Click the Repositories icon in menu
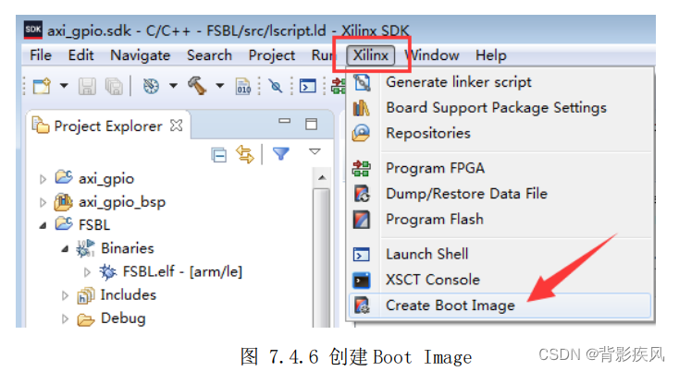Image resolution: width=679 pixels, height=371 pixels. [x=361, y=133]
